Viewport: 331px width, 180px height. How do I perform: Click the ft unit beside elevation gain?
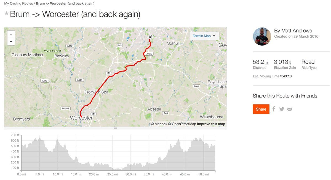point(290,63)
